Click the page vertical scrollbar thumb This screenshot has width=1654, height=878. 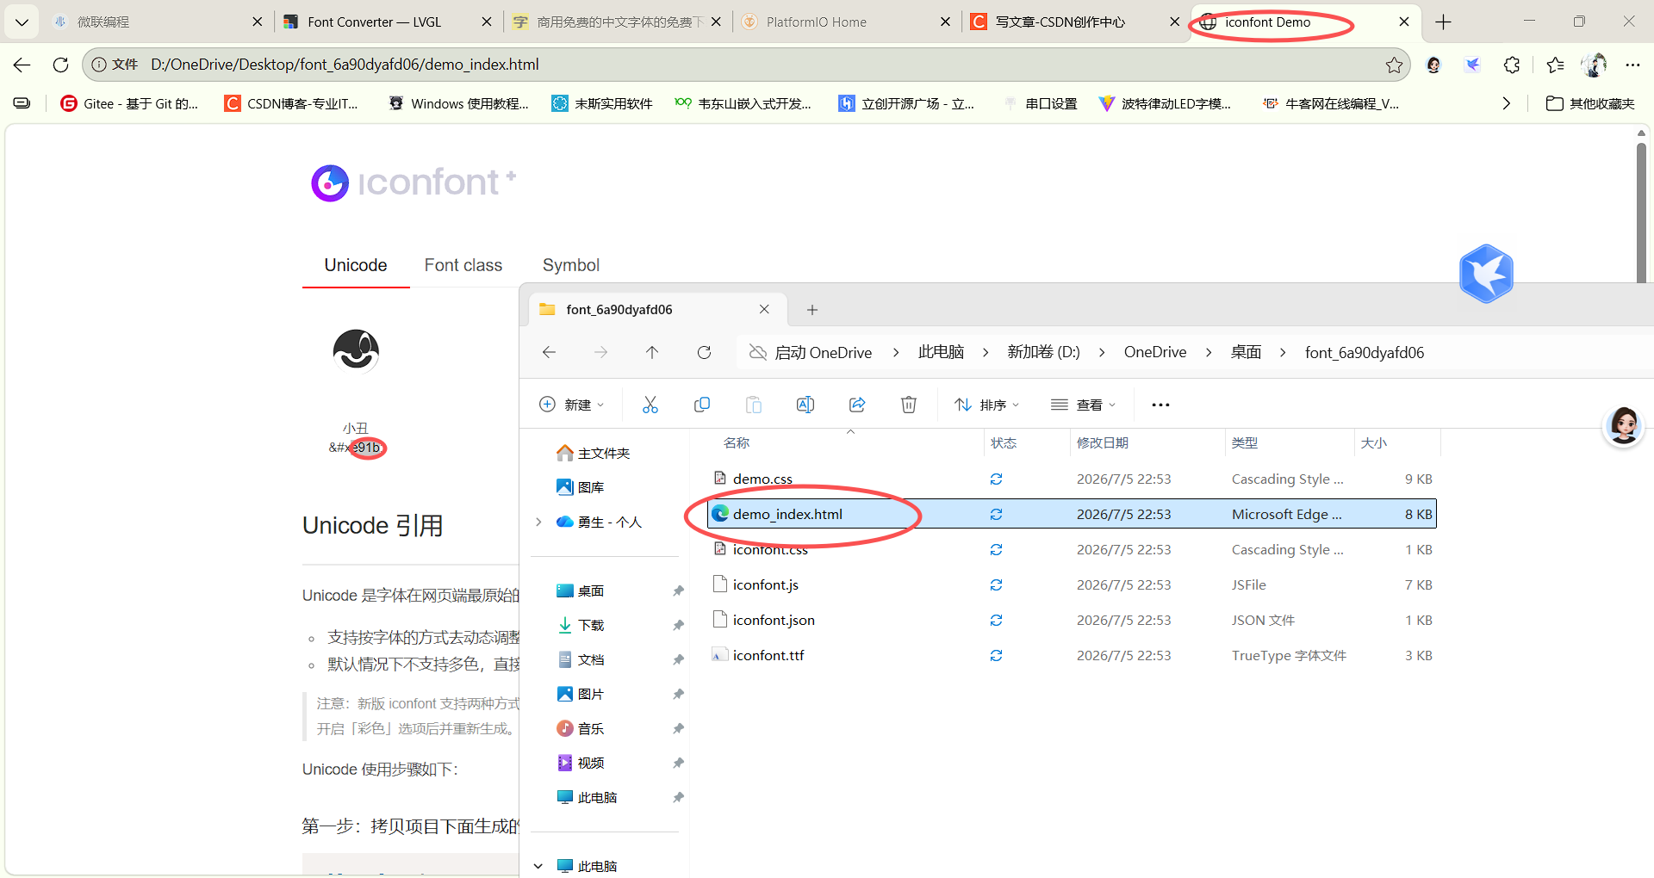coord(1641,211)
